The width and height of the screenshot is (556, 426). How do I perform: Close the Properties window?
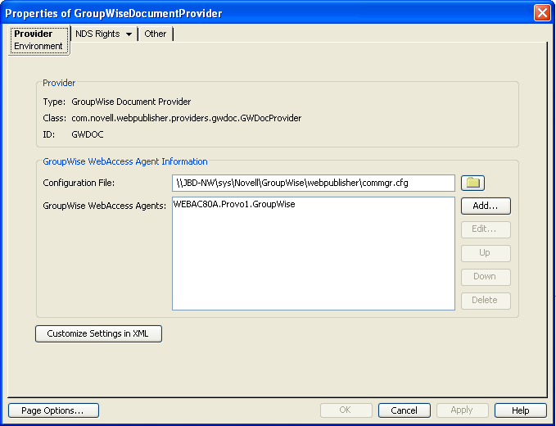tap(542, 13)
